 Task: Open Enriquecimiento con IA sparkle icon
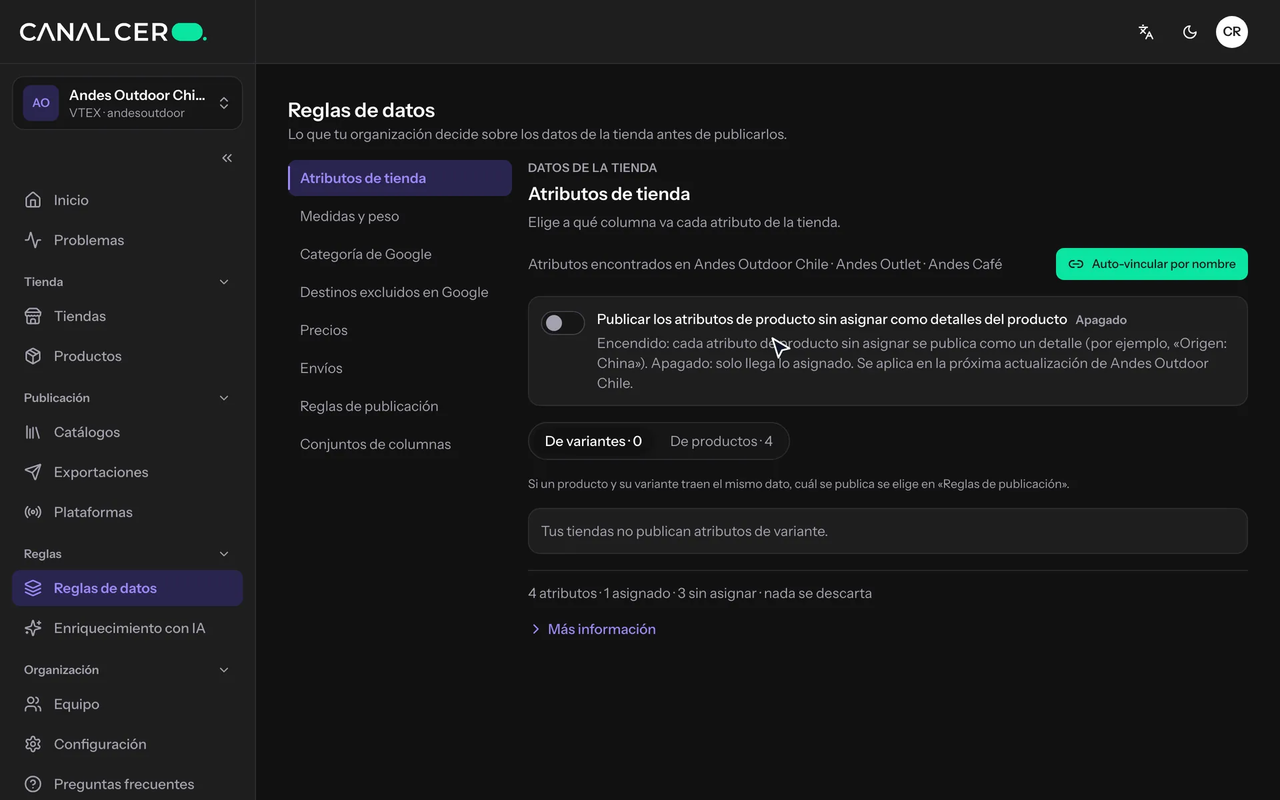(33, 628)
